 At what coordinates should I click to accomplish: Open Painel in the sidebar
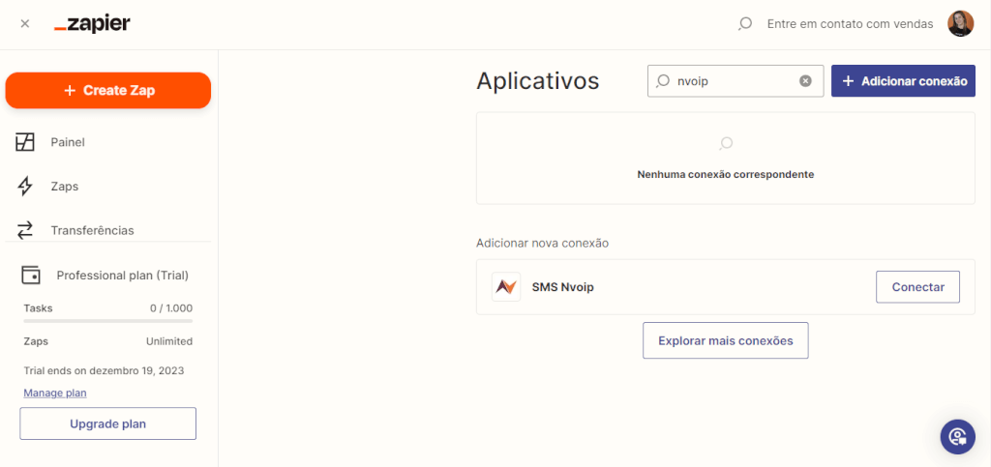click(x=68, y=143)
